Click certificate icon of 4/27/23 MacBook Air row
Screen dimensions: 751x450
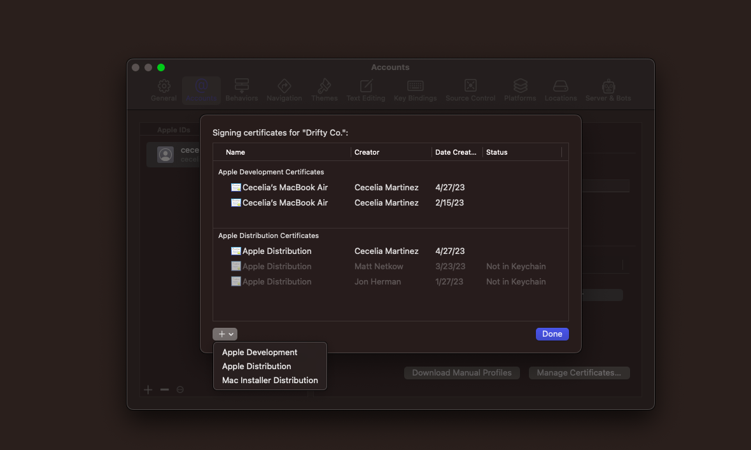(x=235, y=187)
